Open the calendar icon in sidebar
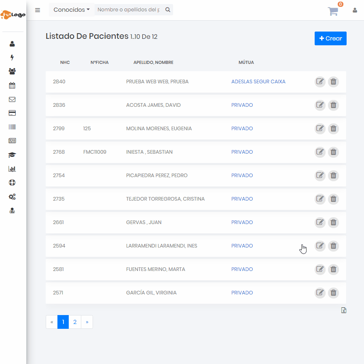 click(12, 85)
